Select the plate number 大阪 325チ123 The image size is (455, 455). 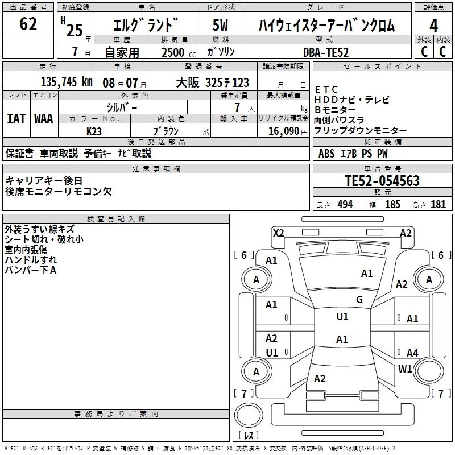pos(212,83)
